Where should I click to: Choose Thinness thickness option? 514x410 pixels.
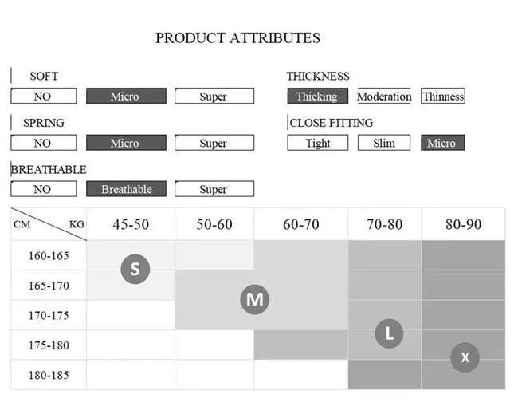[x=443, y=96]
